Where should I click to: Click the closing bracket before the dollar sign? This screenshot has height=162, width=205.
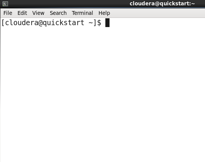coord(95,22)
